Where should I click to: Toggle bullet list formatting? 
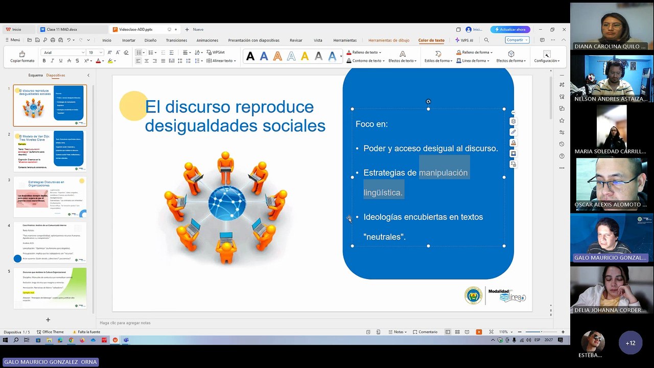(x=138, y=52)
